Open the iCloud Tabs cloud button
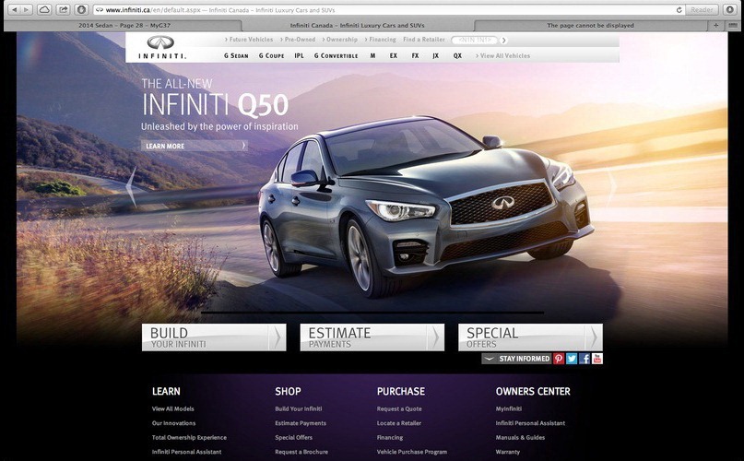Screen dimensions: 744x461 pyautogui.click(x=44, y=9)
